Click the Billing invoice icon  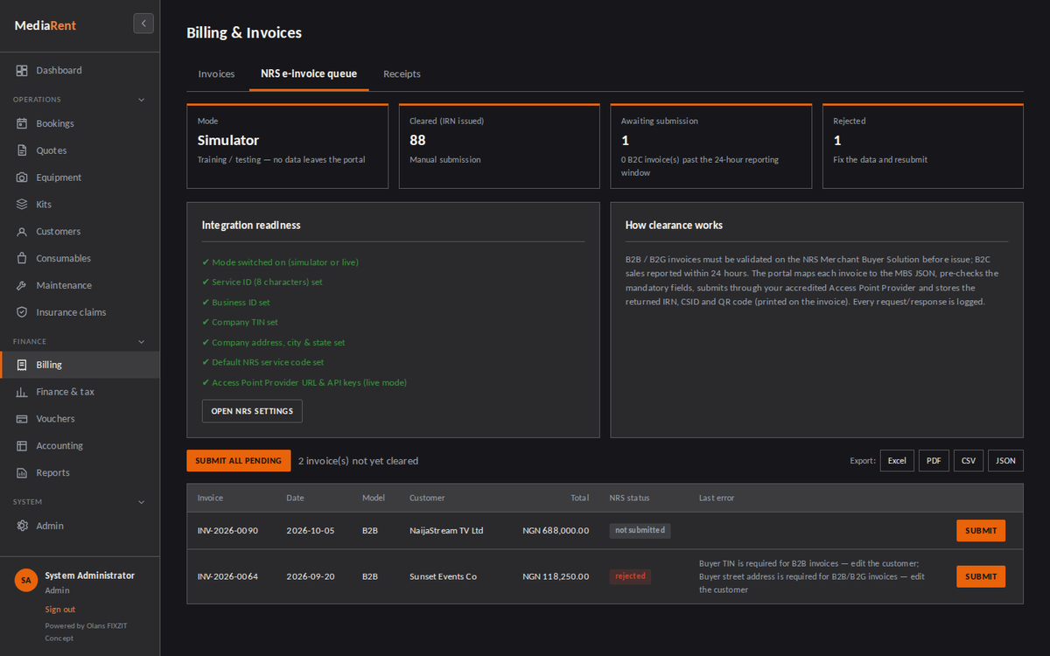22,365
